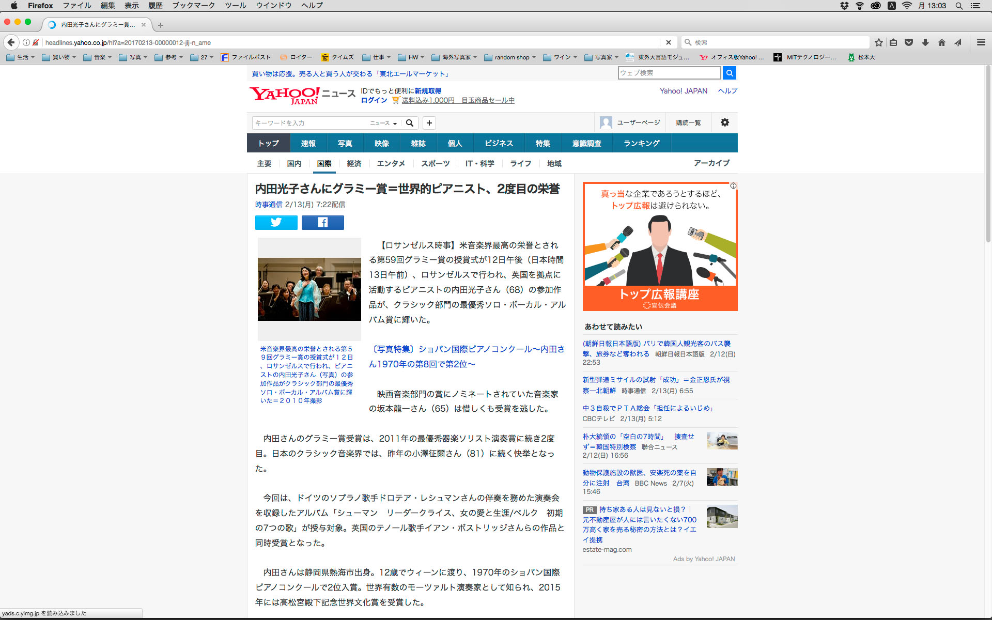992x620 pixels.
Task: Share article via Facebook icon button
Action: pos(322,222)
